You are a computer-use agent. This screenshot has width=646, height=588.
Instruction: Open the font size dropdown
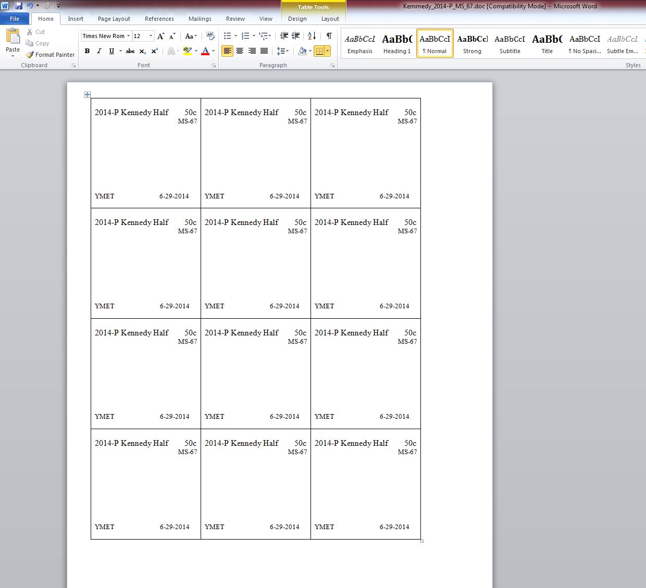pos(151,36)
